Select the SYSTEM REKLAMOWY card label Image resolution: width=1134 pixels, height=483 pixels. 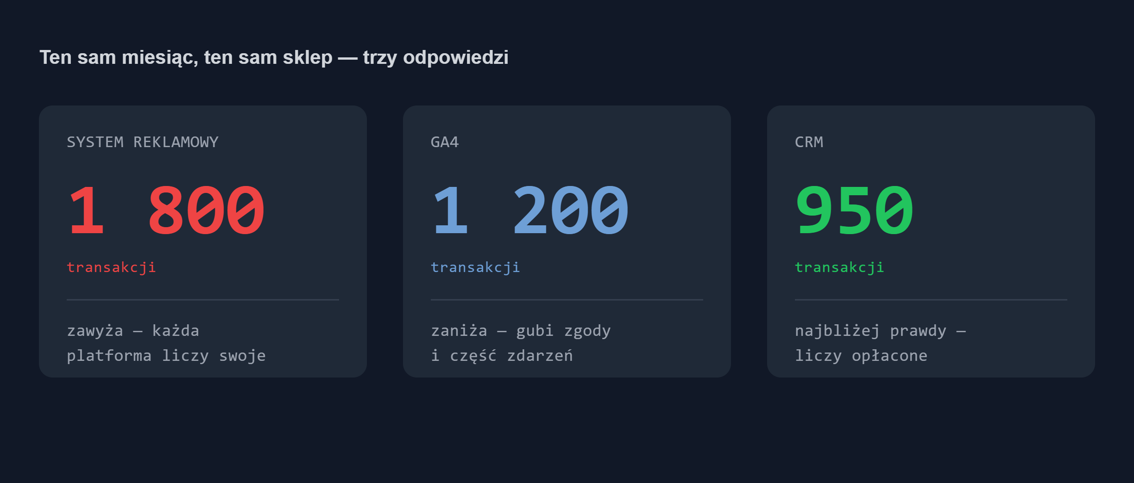point(143,142)
